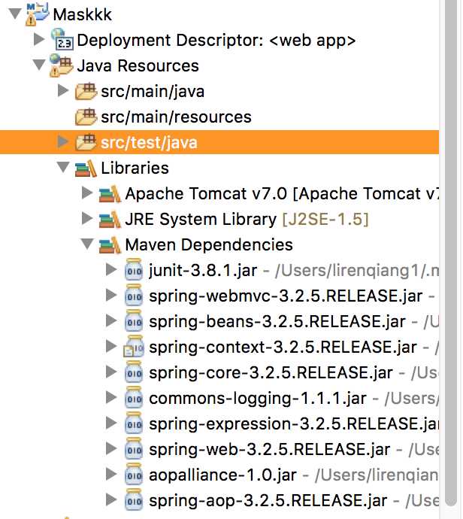Select the highlighted 'src/test/java' label
Image resolution: width=463 pixels, height=519 pixels.
[149, 143]
